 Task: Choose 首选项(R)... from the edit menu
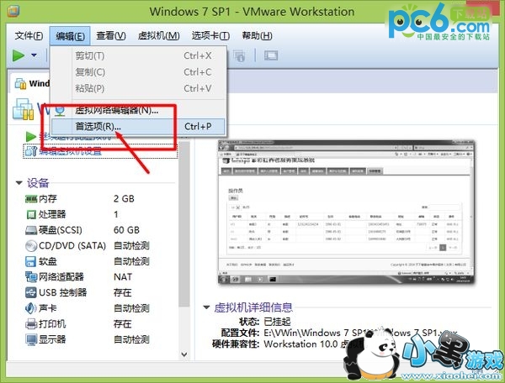pyautogui.click(x=138, y=127)
